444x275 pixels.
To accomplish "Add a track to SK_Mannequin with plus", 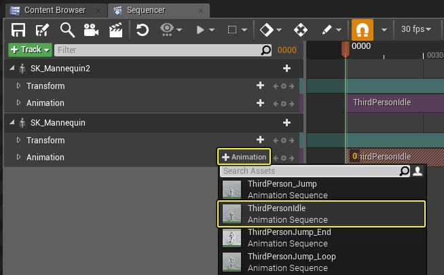I will [286, 123].
